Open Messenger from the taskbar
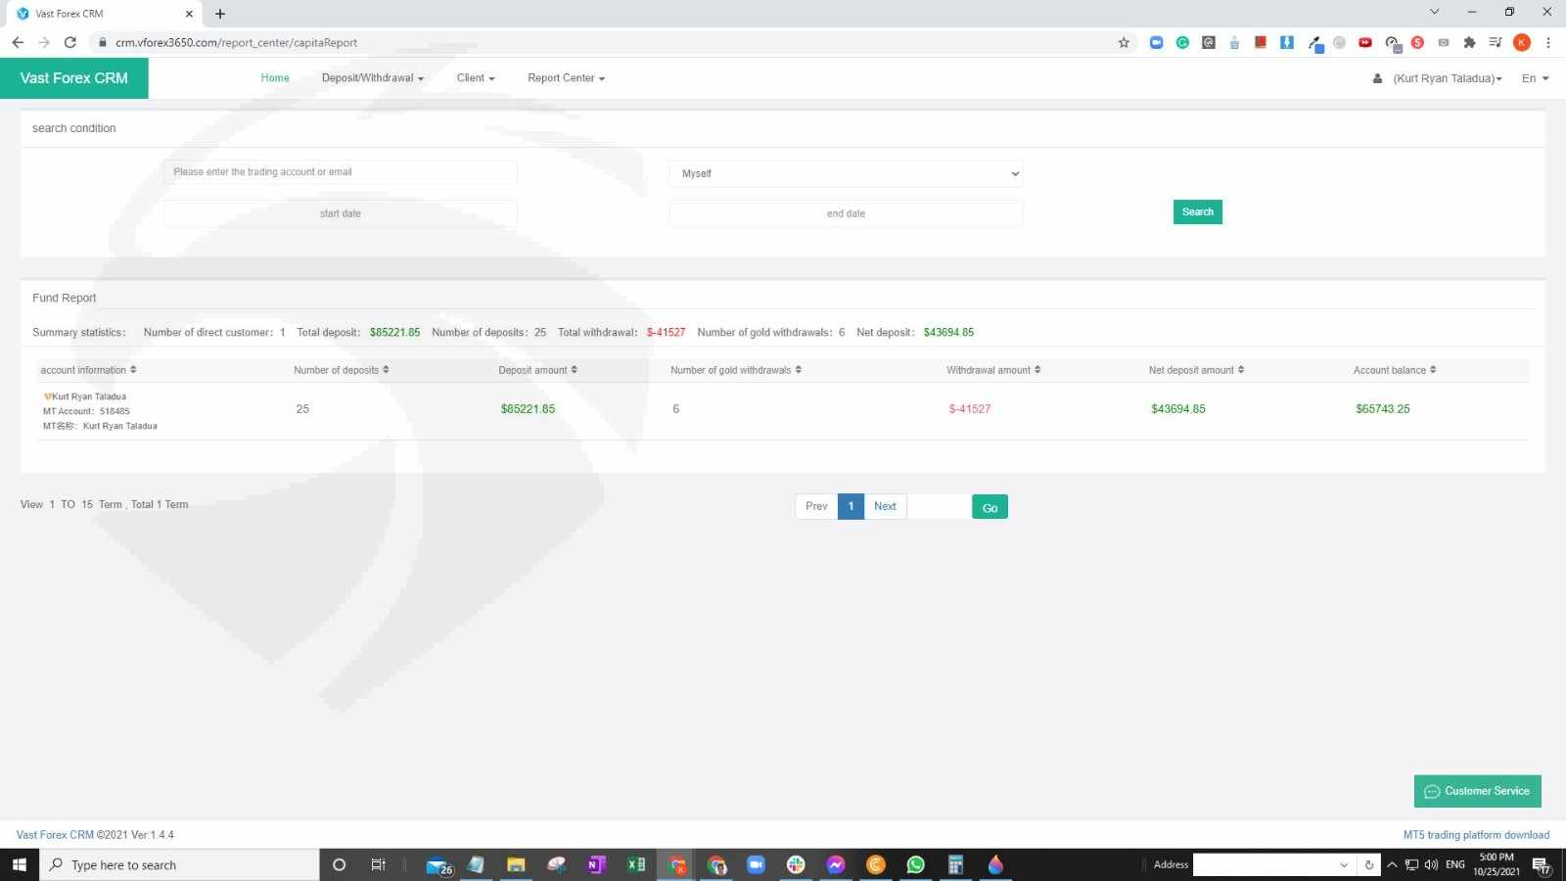1566x881 pixels. point(836,864)
